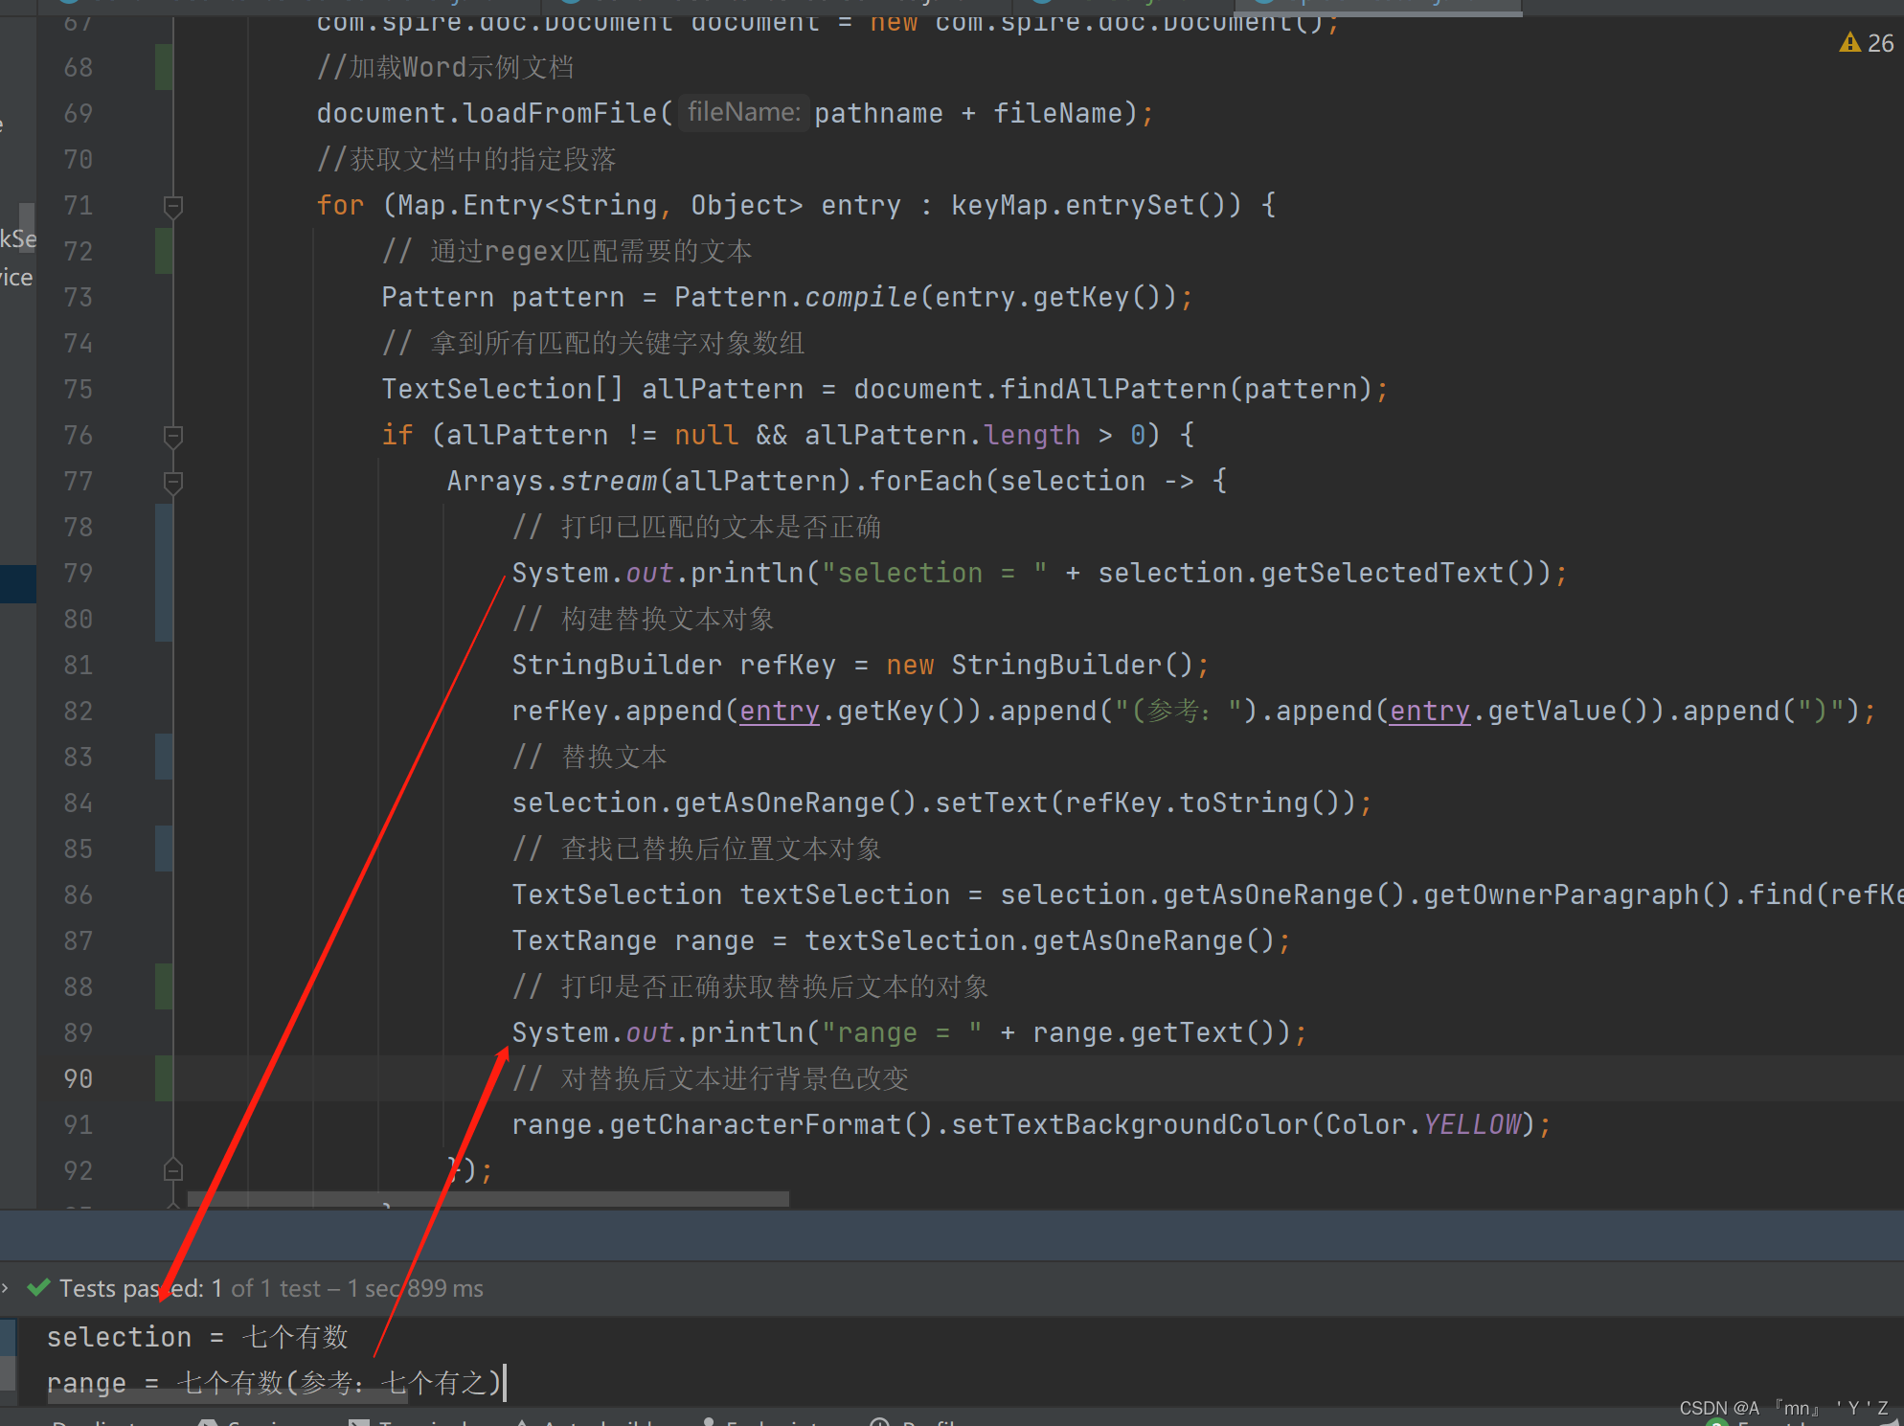1904x1426 pixels.
Task: Select the file icon on the active editor tab
Action: 1264,6
